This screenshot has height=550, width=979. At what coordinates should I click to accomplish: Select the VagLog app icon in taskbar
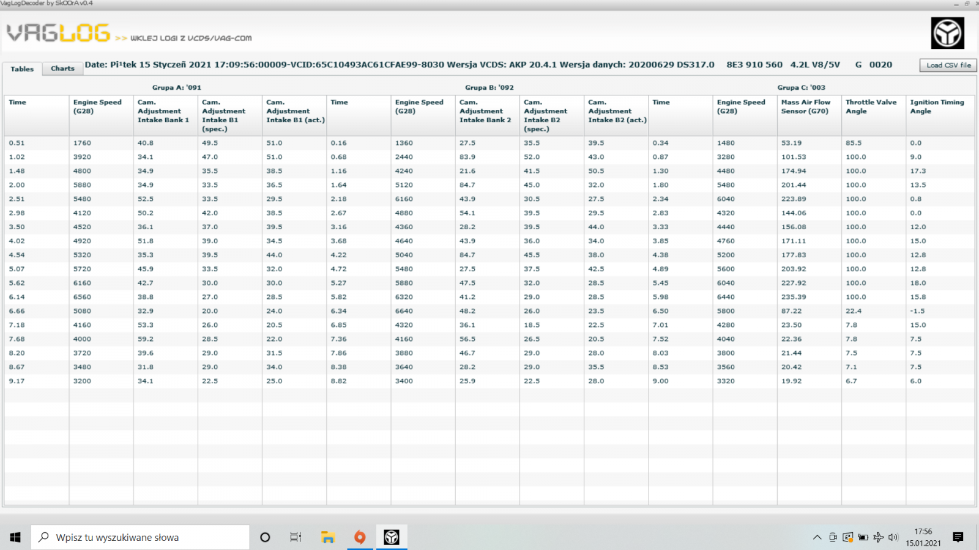coord(392,537)
